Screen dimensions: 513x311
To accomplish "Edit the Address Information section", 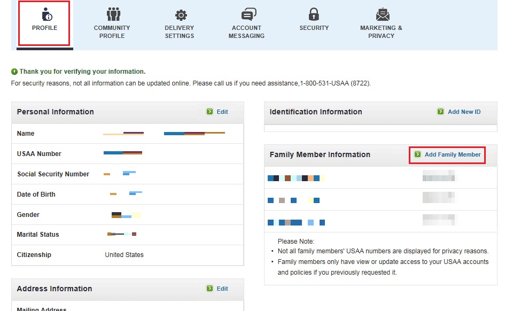I will point(222,289).
